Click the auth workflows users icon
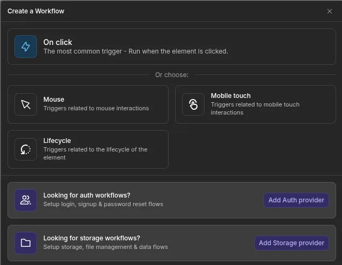The width and height of the screenshot is (342, 265). point(26,200)
